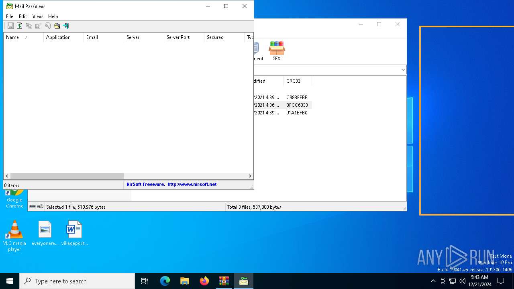
Task: Switch to WinRAR in the taskbar
Action: pos(224,281)
